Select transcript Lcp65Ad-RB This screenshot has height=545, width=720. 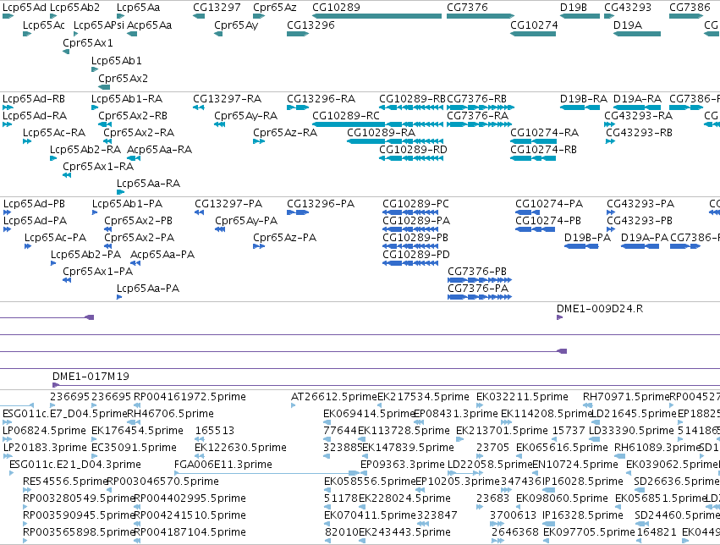[x=34, y=99]
